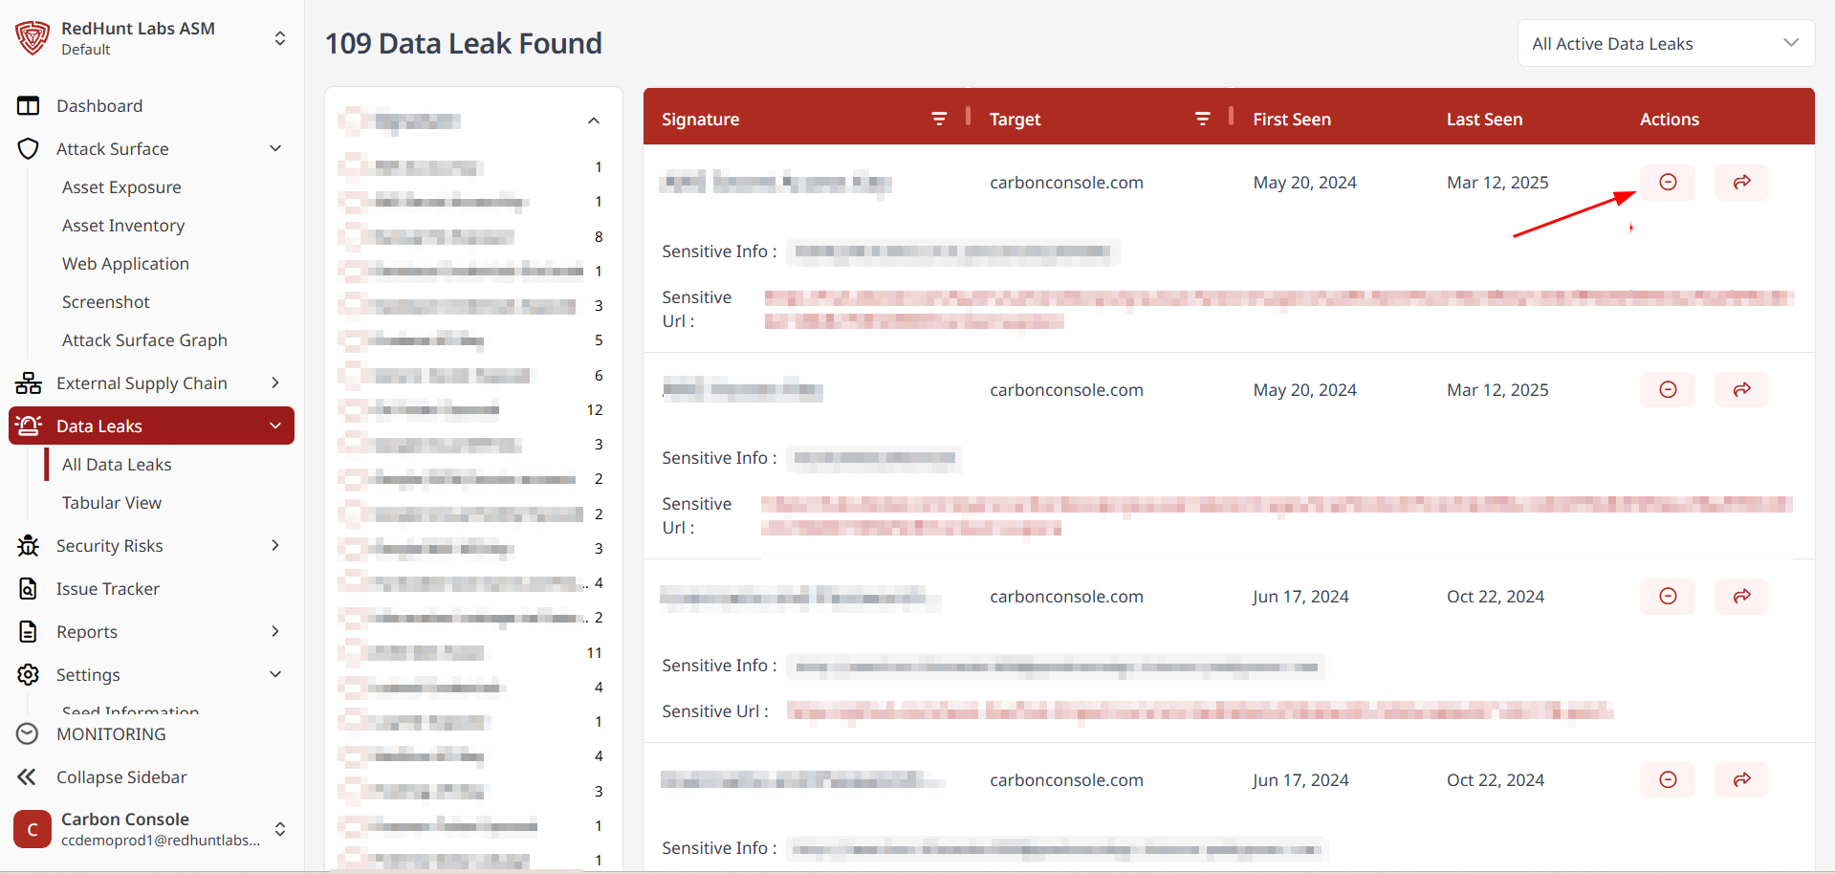Open Asset Exposure page
The height and width of the screenshot is (874, 1835).
(121, 187)
